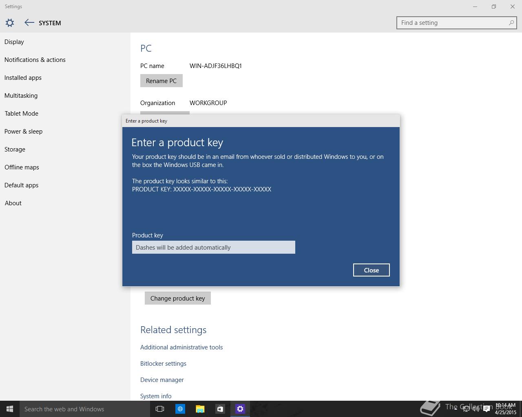
Task: Open the network tray icon
Action: tap(466, 409)
